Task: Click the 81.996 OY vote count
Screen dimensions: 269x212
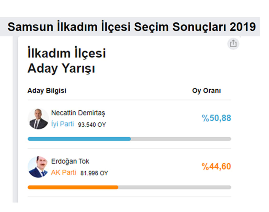Action: 94,173
